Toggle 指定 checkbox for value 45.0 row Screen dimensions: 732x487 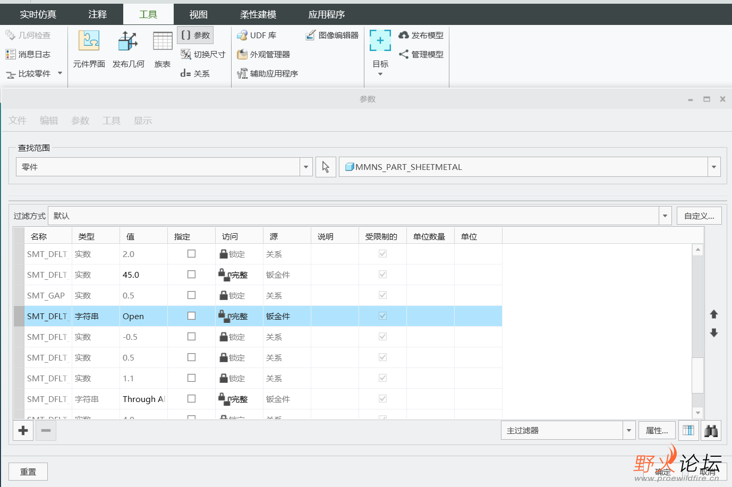tap(192, 275)
